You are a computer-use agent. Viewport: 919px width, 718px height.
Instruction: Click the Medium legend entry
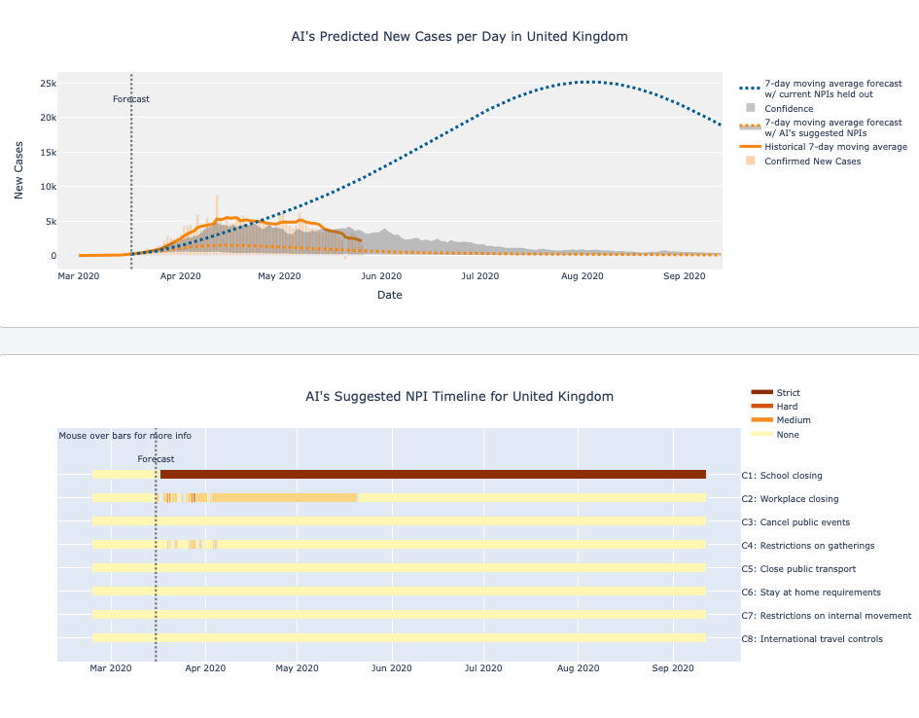tap(793, 420)
